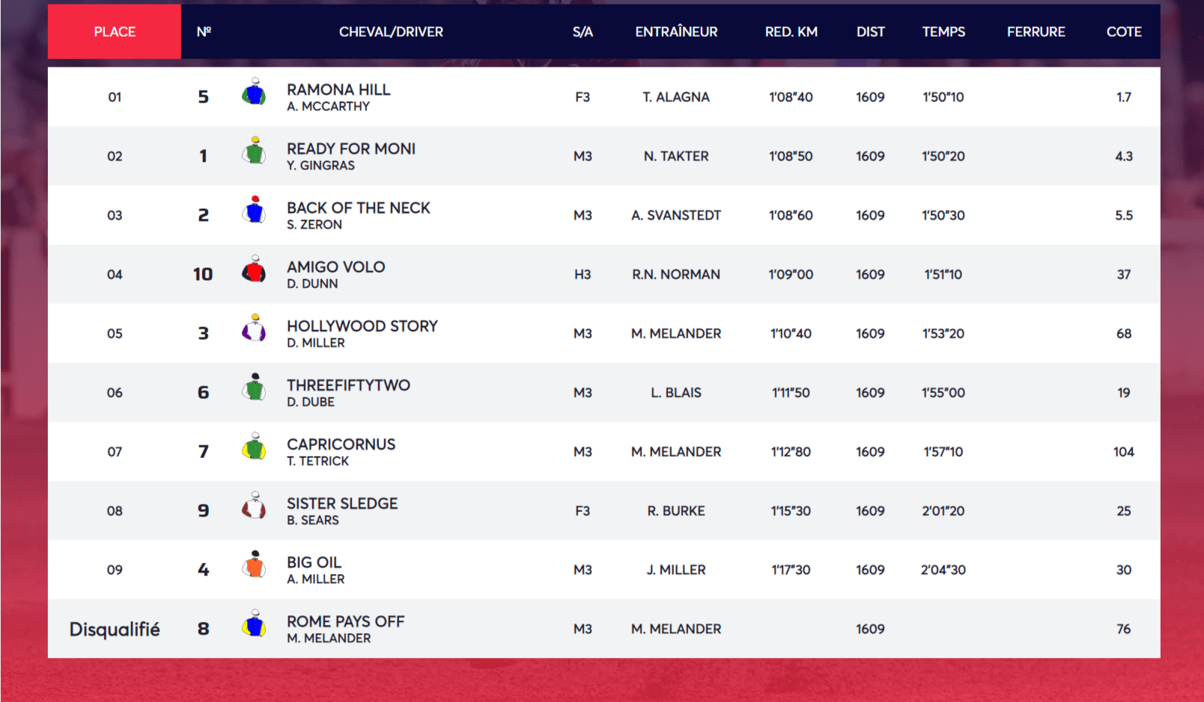Click time 1'55"00 for Threefiftytwo
The height and width of the screenshot is (702, 1204).
click(x=943, y=392)
